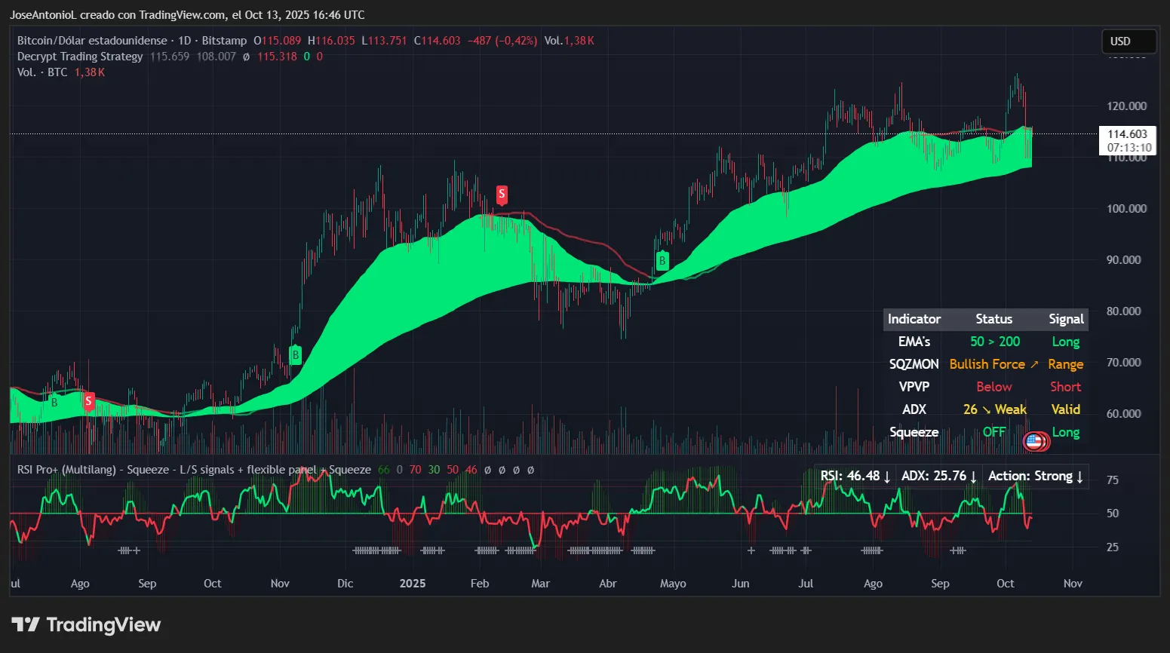Toggle the Squeeze OFF status in the panel
Screen dimensions: 1170x653
(993, 432)
